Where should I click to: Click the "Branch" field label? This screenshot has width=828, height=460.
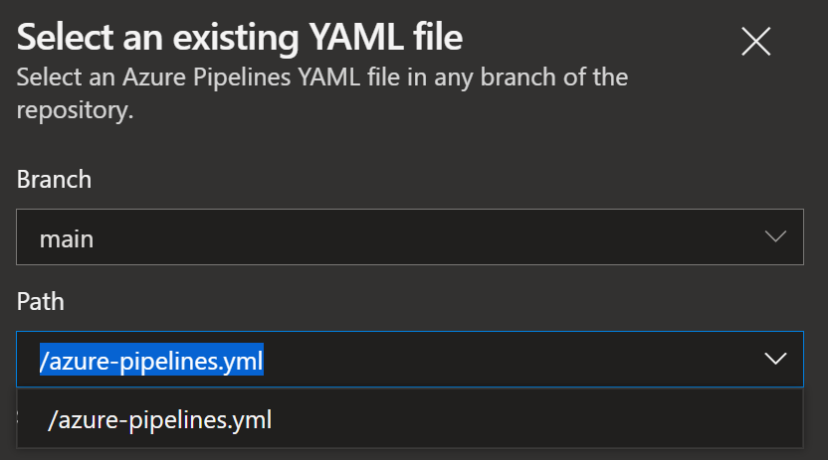54,180
